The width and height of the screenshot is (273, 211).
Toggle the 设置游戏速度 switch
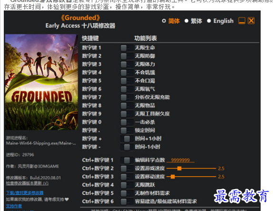click(127, 168)
